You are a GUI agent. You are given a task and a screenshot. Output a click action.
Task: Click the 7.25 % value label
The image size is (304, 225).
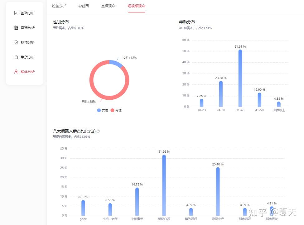pyautogui.click(x=201, y=96)
